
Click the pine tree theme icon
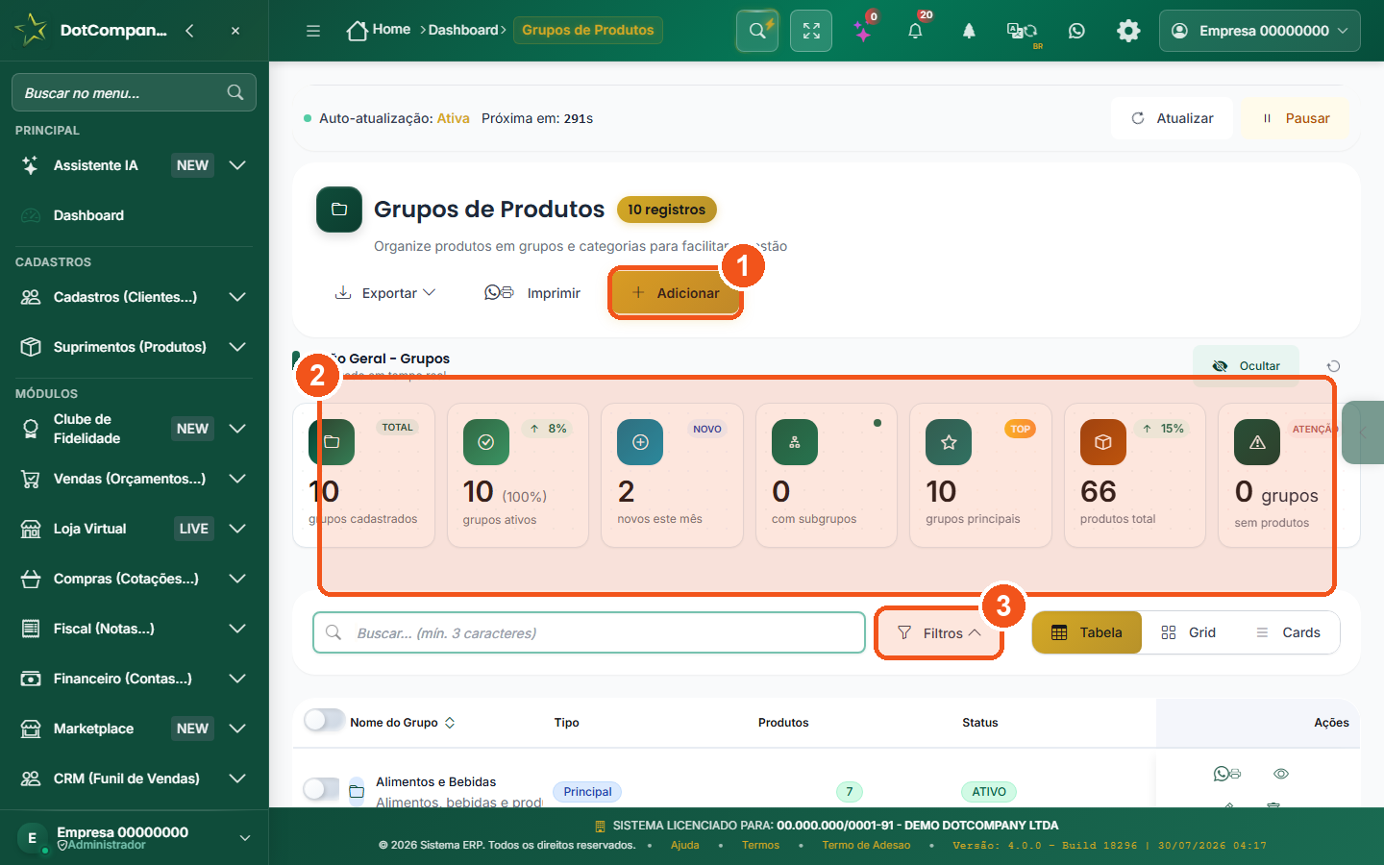969,31
